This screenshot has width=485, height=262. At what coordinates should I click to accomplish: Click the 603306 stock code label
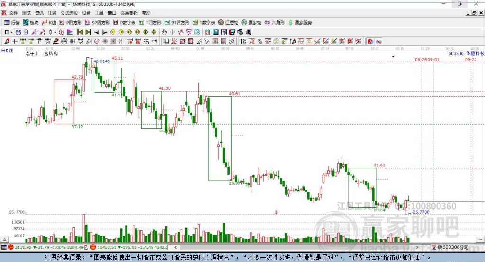456,53
